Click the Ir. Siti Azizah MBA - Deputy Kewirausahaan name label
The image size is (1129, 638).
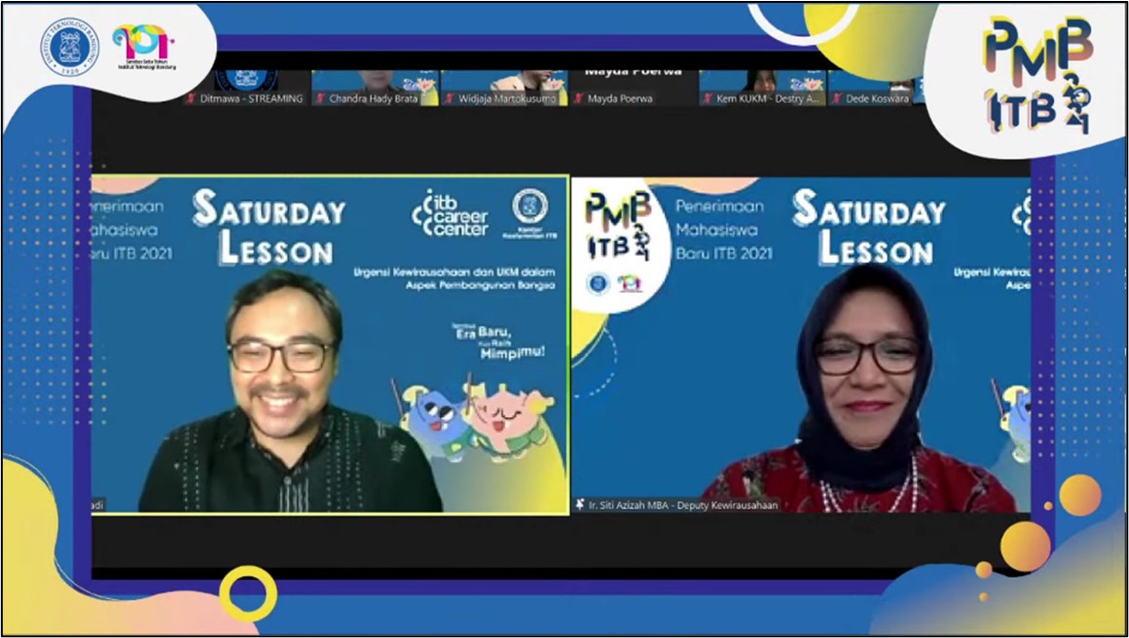click(682, 506)
